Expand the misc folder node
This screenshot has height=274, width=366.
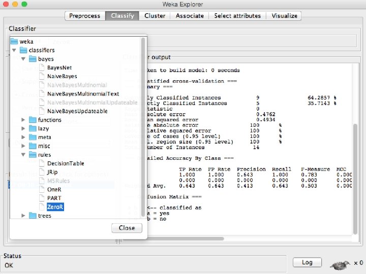point(23,146)
